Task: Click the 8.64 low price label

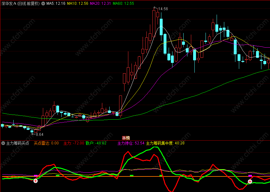Action: pyautogui.click(x=39, y=135)
